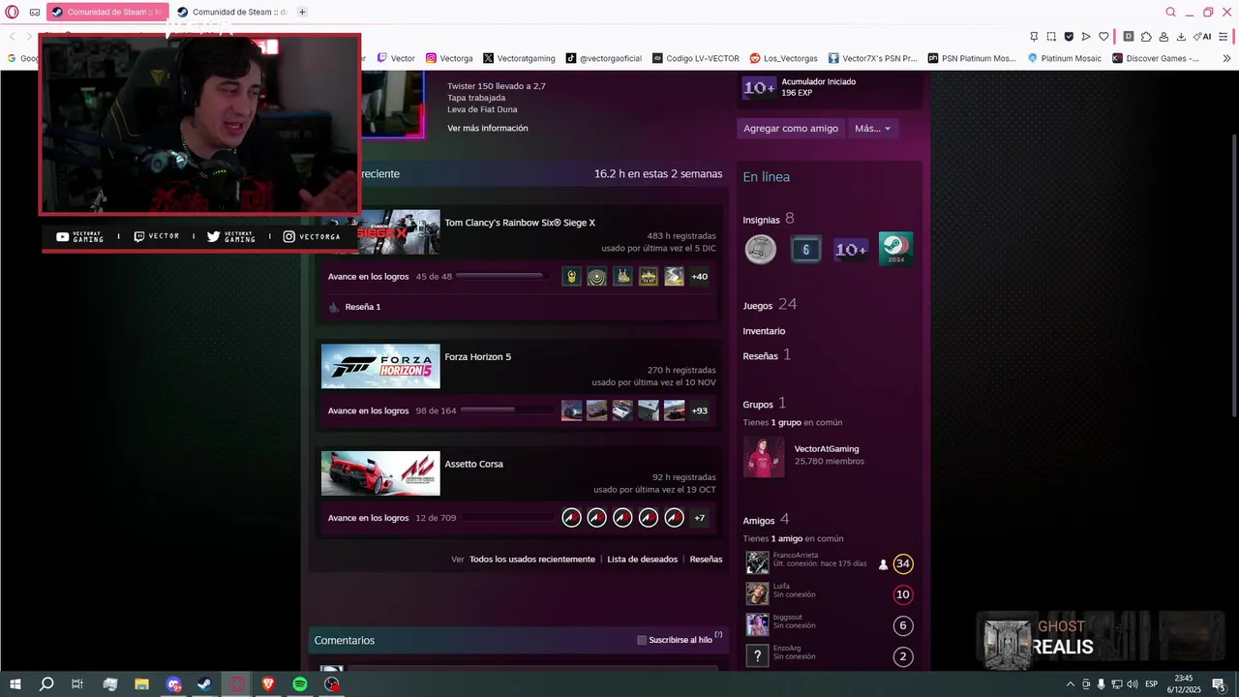Open Tom Clancy's Rainbow Six Siege X title

(x=520, y=223)
